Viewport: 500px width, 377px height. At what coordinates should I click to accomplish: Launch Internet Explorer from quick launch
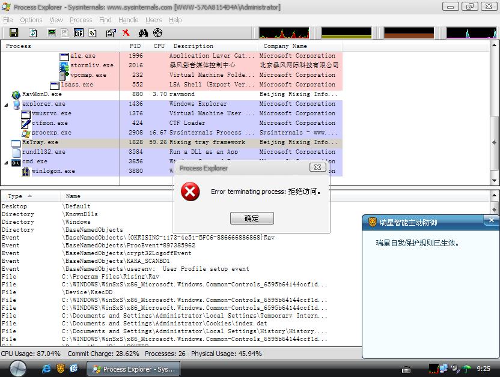click(46, 369)
